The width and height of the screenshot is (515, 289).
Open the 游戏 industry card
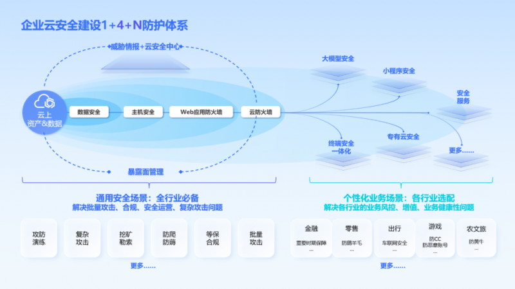(x=435, y=238)
